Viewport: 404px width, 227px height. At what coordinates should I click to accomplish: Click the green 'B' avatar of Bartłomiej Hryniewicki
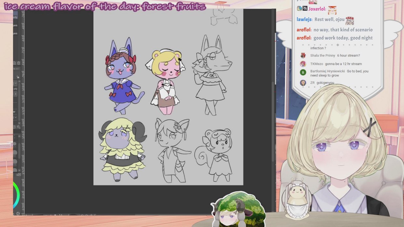303,73
